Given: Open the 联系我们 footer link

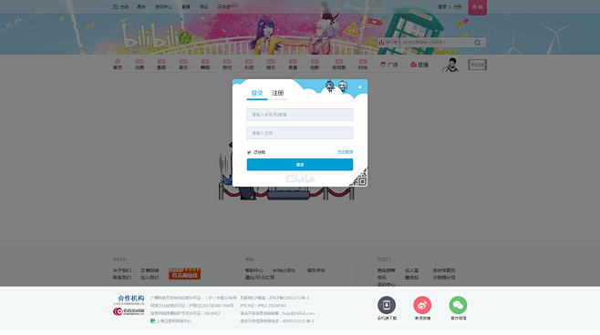Looking at the screenshot, I should tap(122, 278).
